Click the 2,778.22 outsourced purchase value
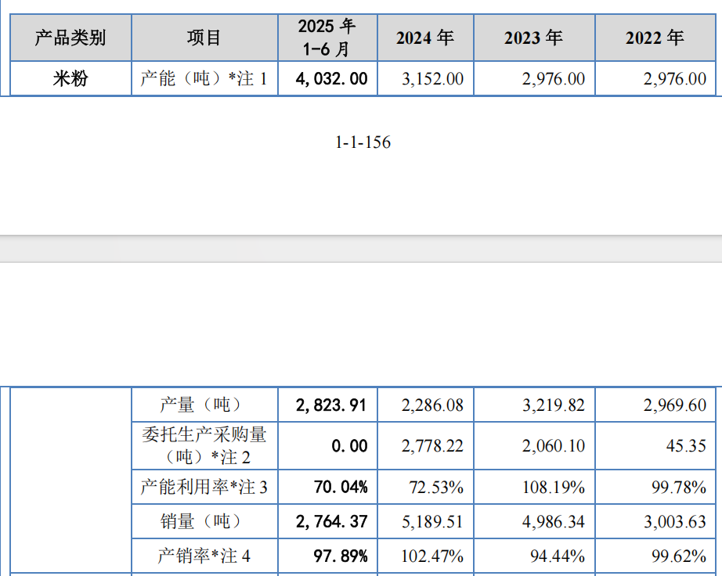The height and width of the screenshot is (576, 722). (432, 445)
